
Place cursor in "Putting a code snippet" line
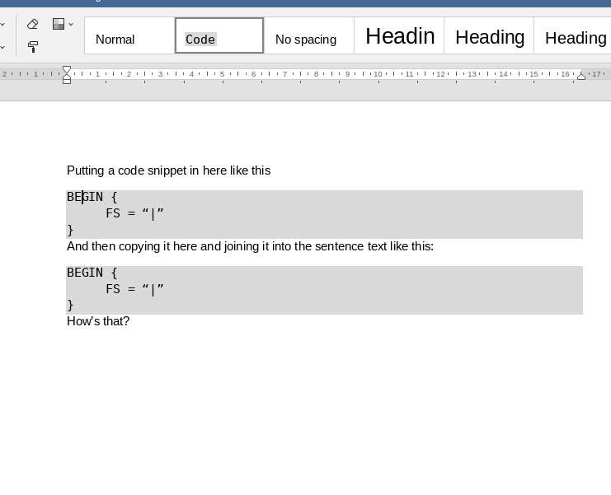tap(168, 170)
